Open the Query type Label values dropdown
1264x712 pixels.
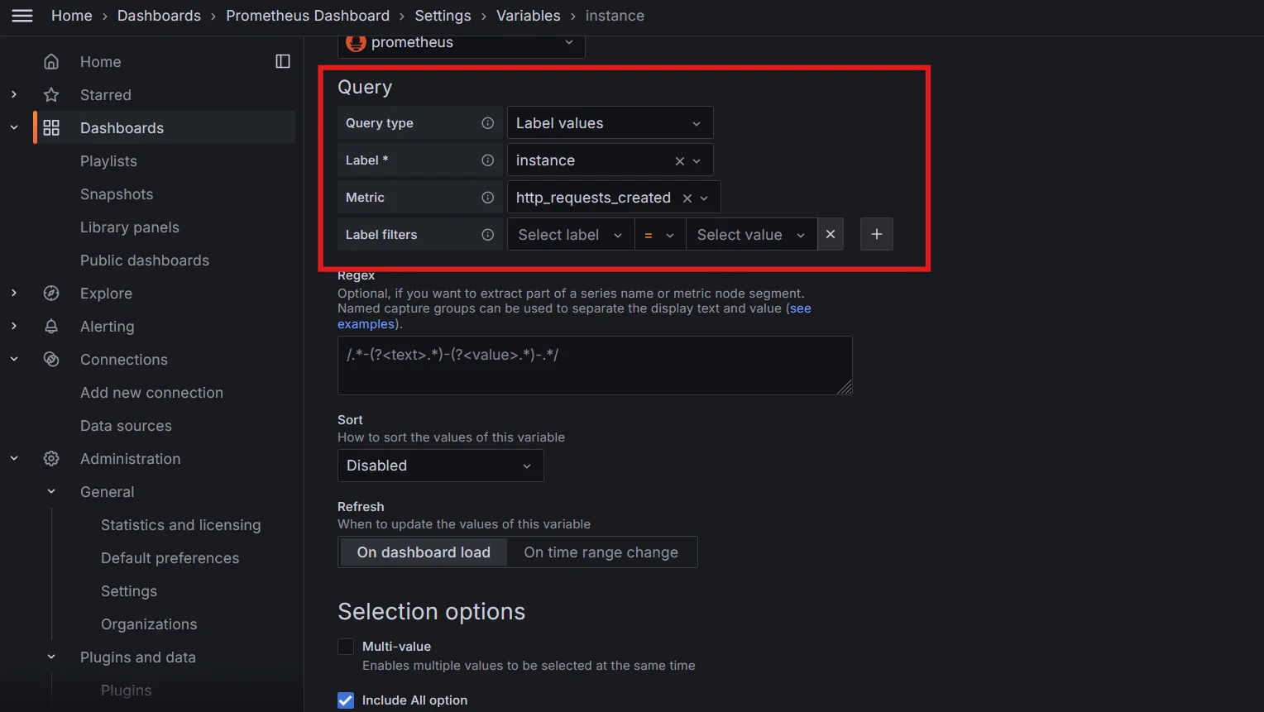coord(610,123)
